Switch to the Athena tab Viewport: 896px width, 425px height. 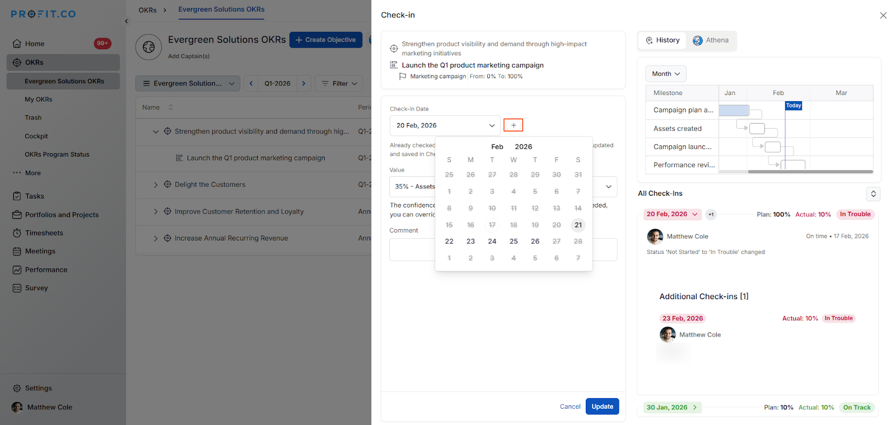point(711,40)
